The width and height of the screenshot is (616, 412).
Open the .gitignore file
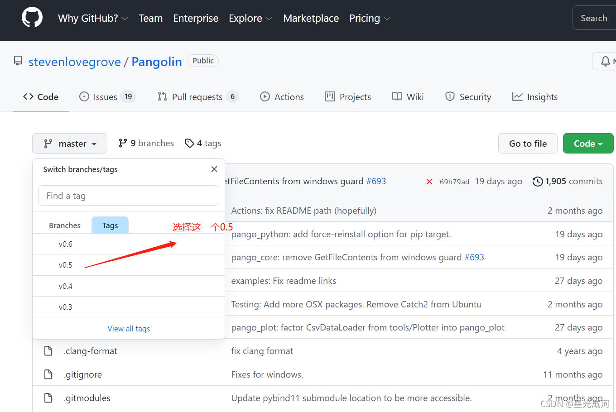point(83,374)
